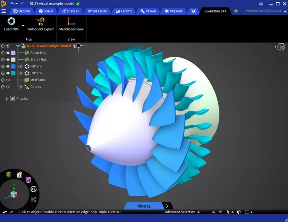This screenshot has width=288, height=222.
Task: Select the Rotor Hub tree item
Action: point(38,53)
